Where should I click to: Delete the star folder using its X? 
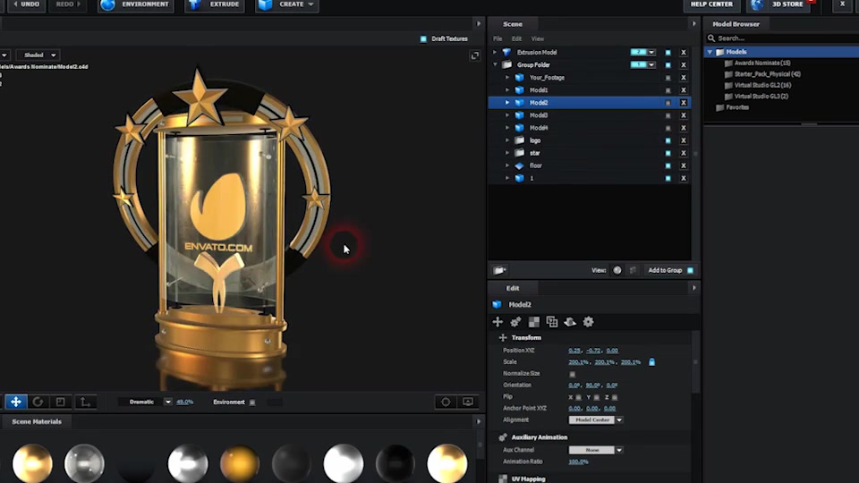point(683,153)
